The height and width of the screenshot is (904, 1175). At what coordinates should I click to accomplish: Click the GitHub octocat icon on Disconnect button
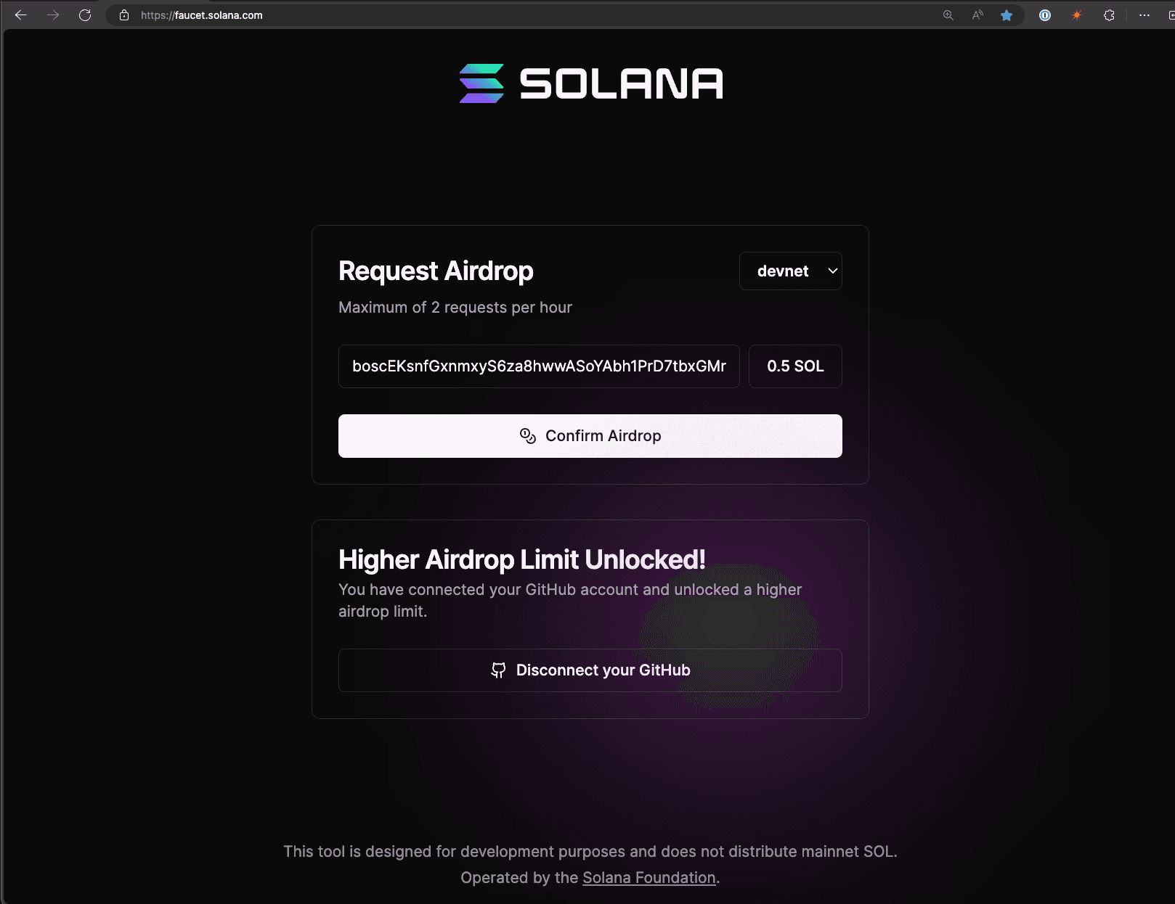click(x=499, y=670)
